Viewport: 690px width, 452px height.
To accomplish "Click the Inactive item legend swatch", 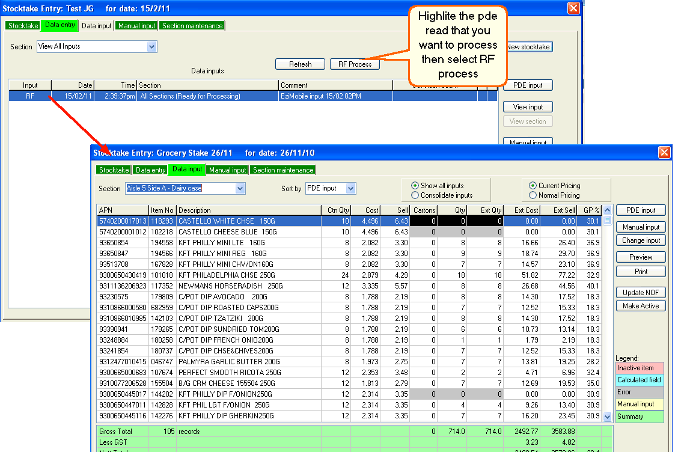I will tap(640, 368).
